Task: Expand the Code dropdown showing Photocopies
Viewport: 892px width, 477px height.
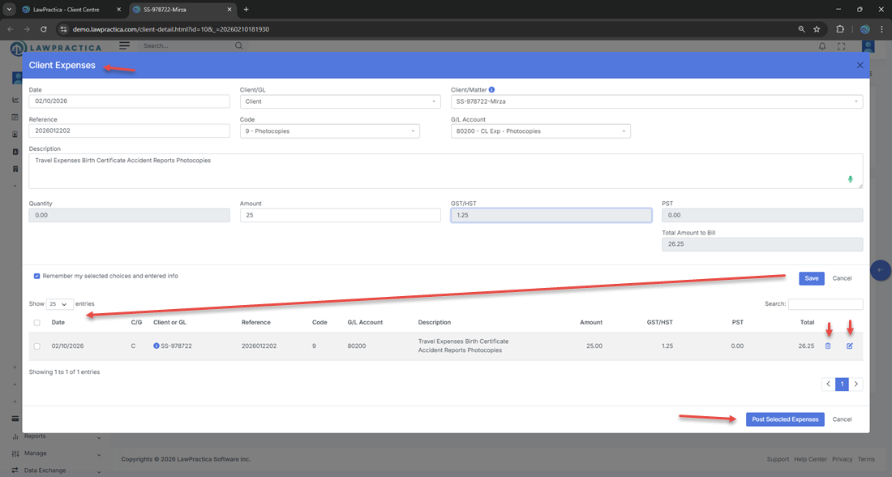Action: pyautogui.click(x=330, y=131)
